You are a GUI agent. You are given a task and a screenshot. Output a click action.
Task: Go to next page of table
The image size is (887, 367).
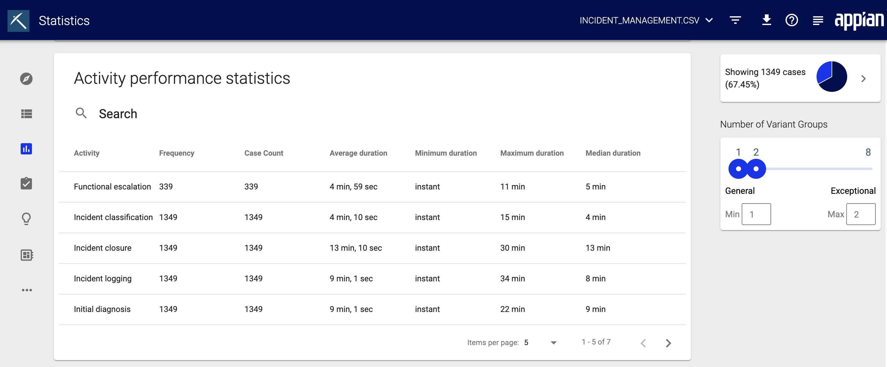click(668, 343)
